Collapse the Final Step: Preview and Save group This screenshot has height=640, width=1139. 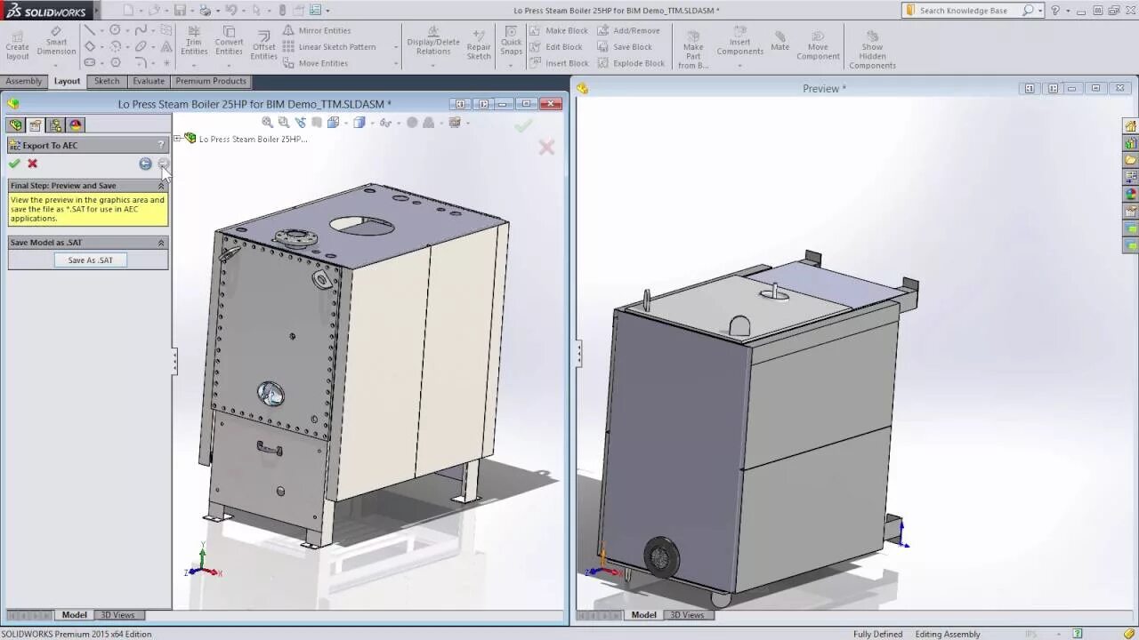point(161,185)
